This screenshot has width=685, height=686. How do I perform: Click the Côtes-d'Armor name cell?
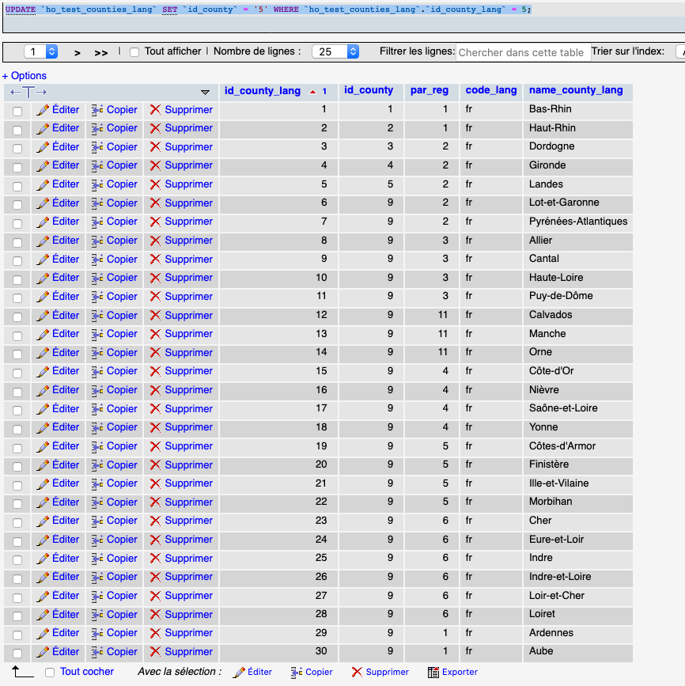tap(577, 445)
